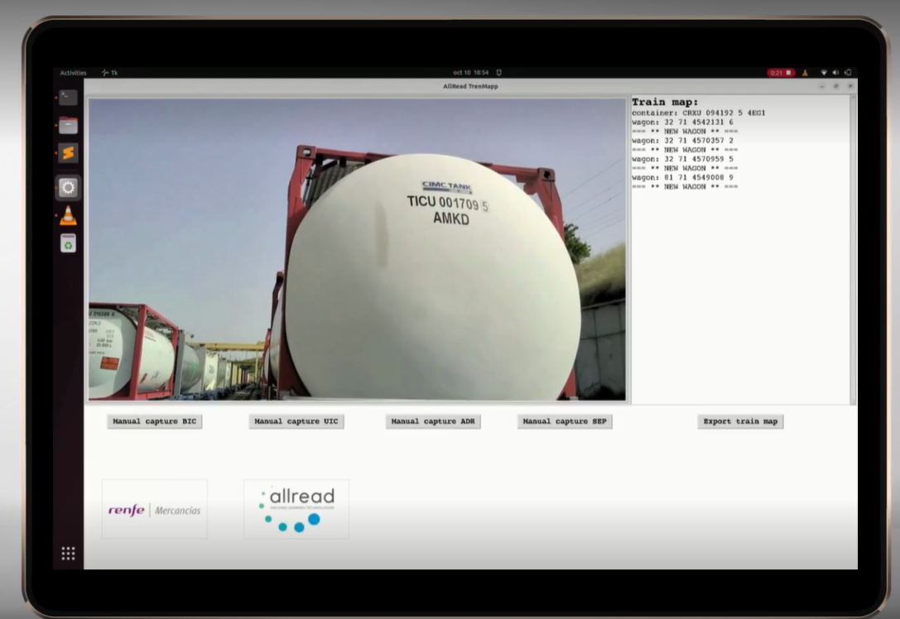Click the gear app icon in dock
This screenshot has height=619, width=900.
pyautogui.click(x=68, y=188)
